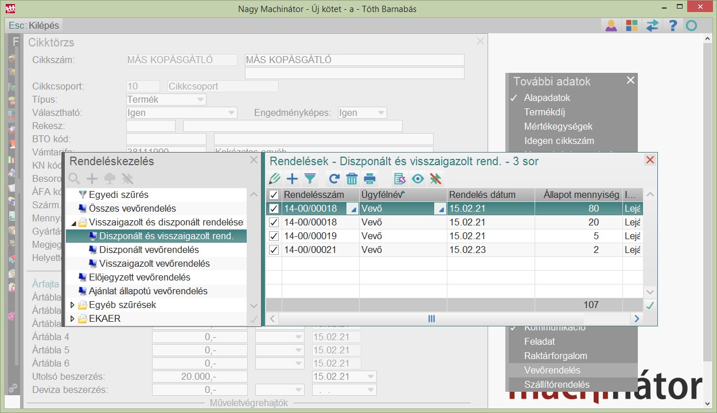Collapse Visszaigazolt és diszponált rendelése folder

coord(73,223)
